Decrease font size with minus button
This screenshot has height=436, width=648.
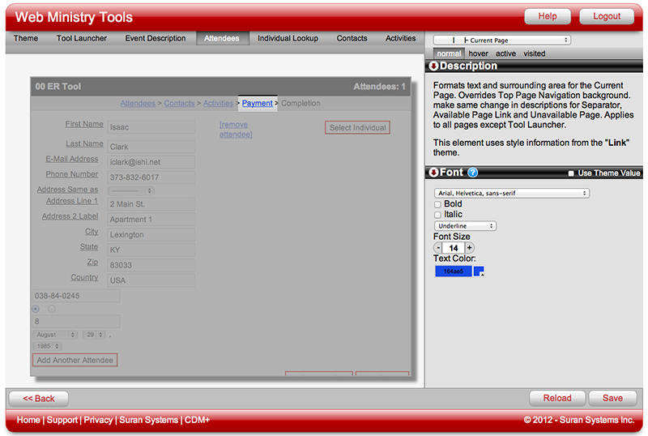click(x=438, y=248)
